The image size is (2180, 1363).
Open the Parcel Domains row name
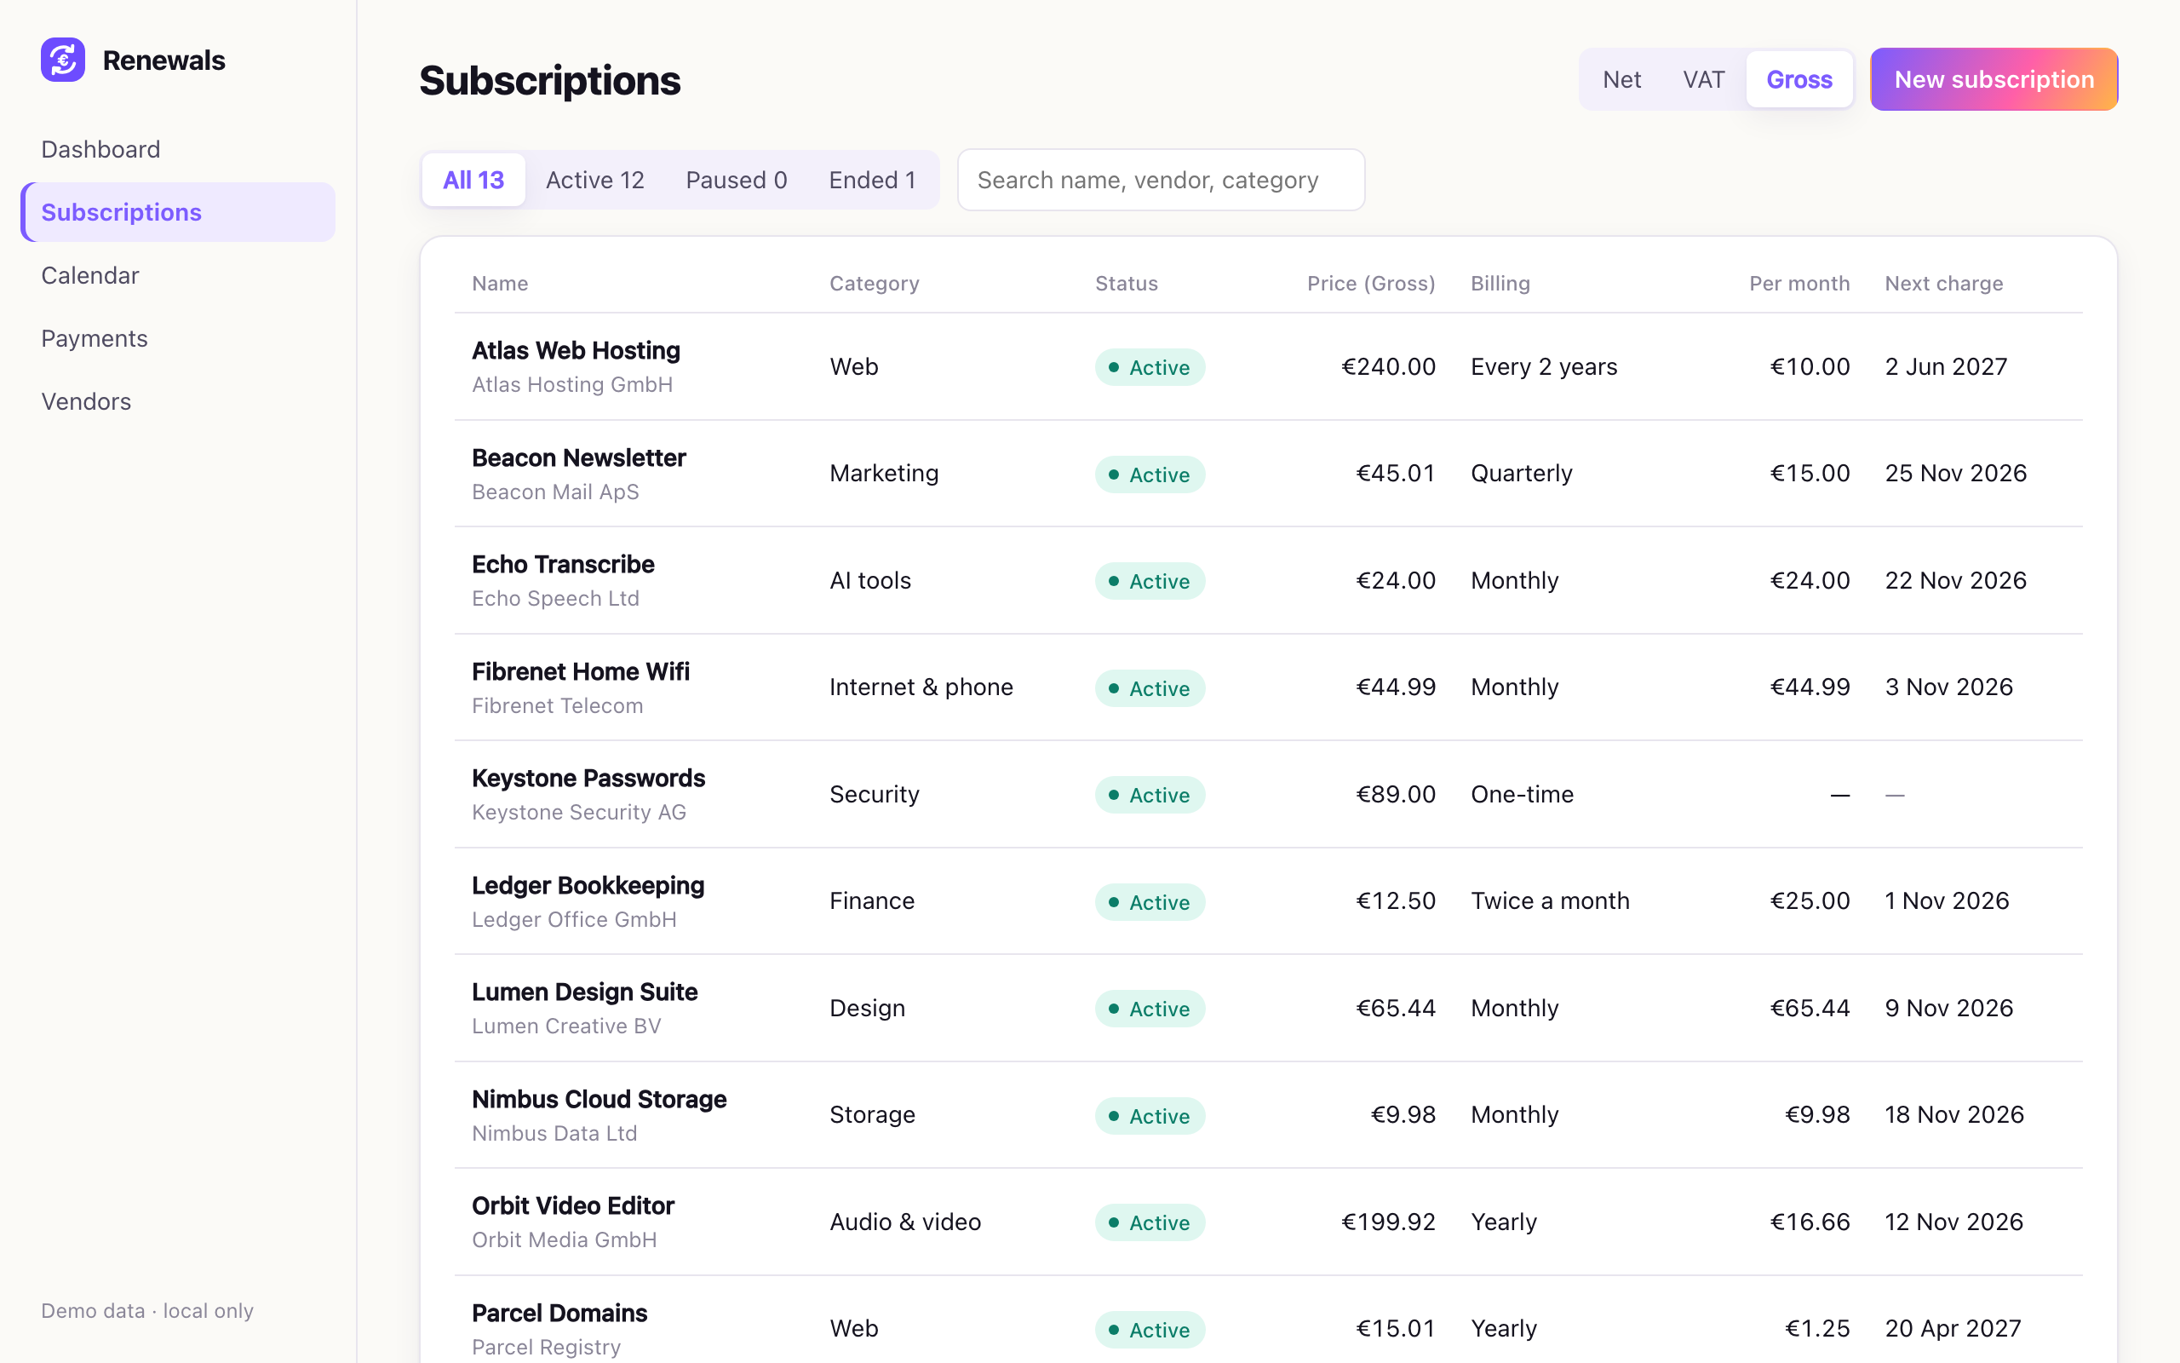click(x=559, y=1312)
